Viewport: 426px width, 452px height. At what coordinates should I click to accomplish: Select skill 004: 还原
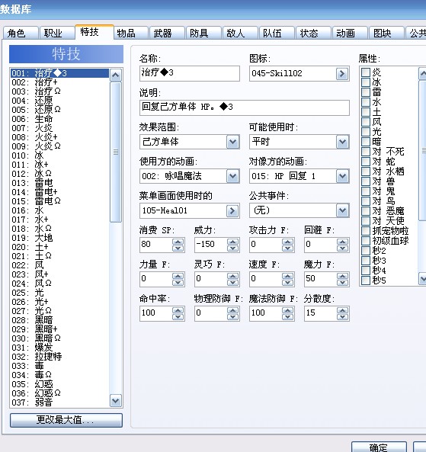point(59,101)
